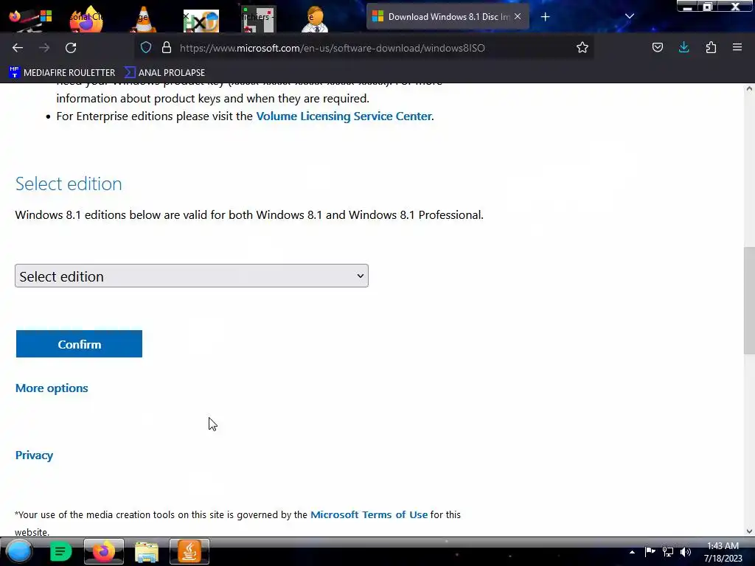Reload the current page
Screen dimensions: 755x566
71,48
